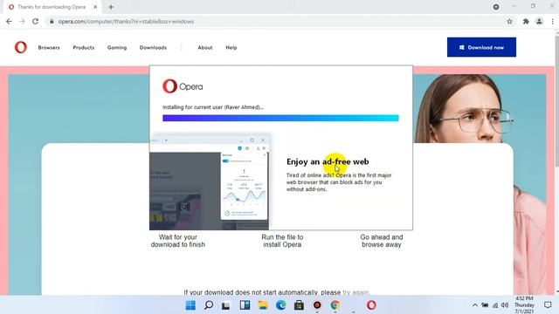Open the Windows Start button
This screenshot has width=559, height=314.
coord(190,305)
